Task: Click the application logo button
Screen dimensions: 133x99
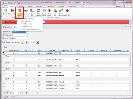Action: point(4,4)
